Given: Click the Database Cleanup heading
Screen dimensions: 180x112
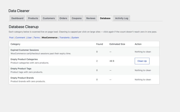Looking at the screenshot, I should tap(24, 27).
